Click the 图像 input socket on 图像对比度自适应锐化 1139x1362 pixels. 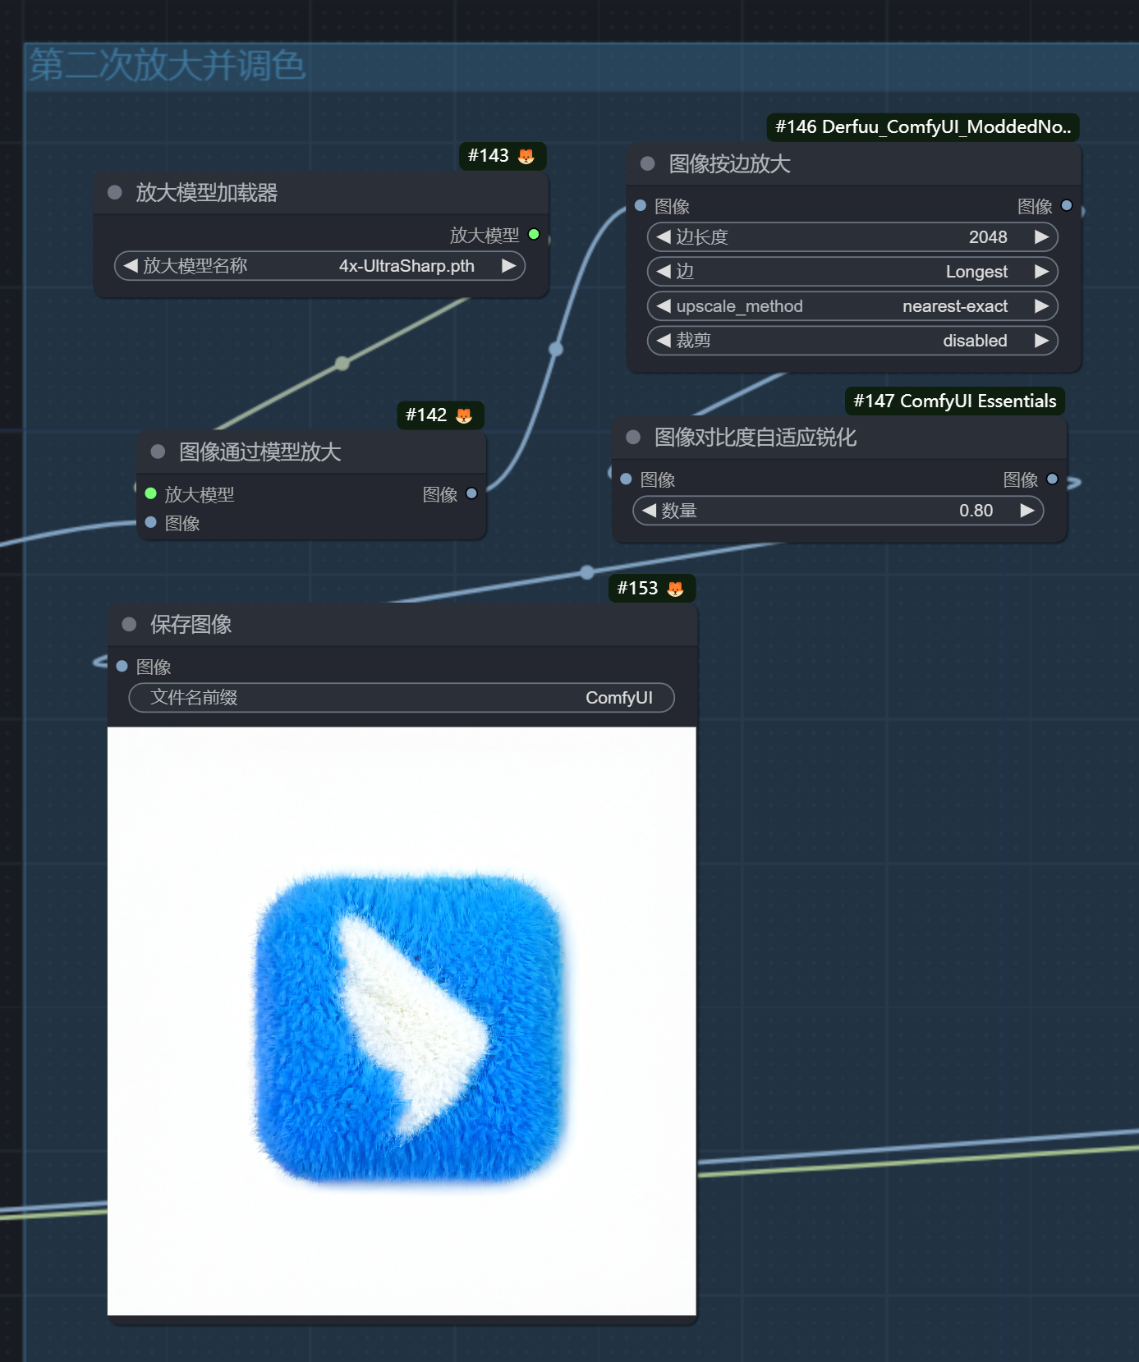point(626,479)
